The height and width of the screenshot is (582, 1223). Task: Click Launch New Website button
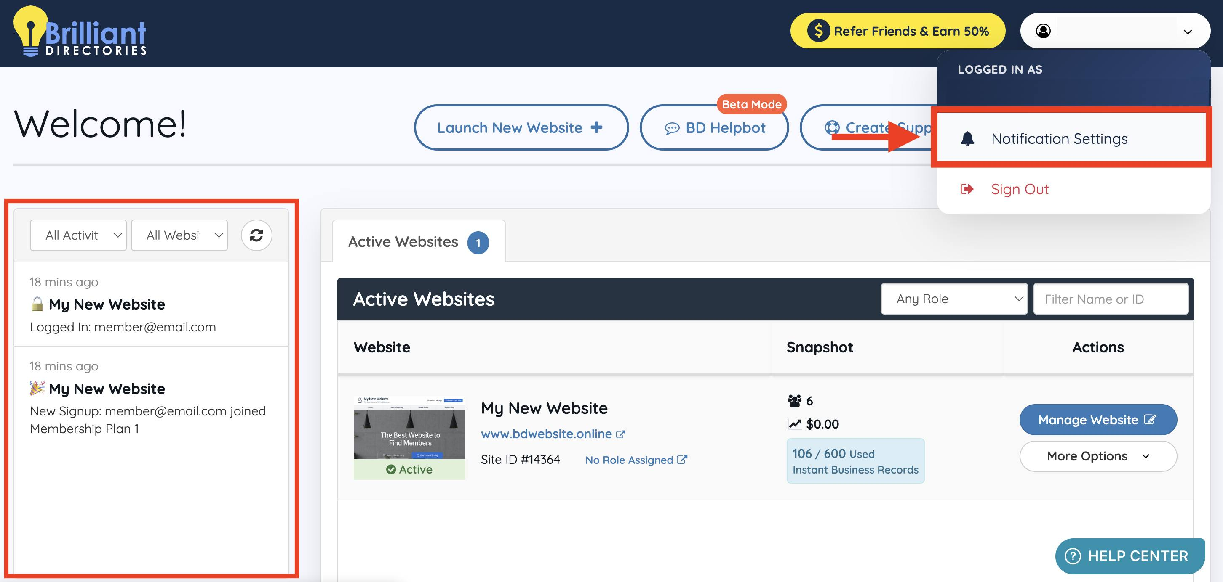click(x=521, y=127)
